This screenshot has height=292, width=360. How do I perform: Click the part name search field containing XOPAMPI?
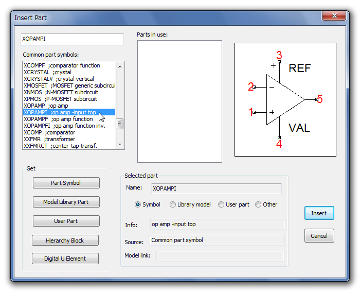coord(73,39)
